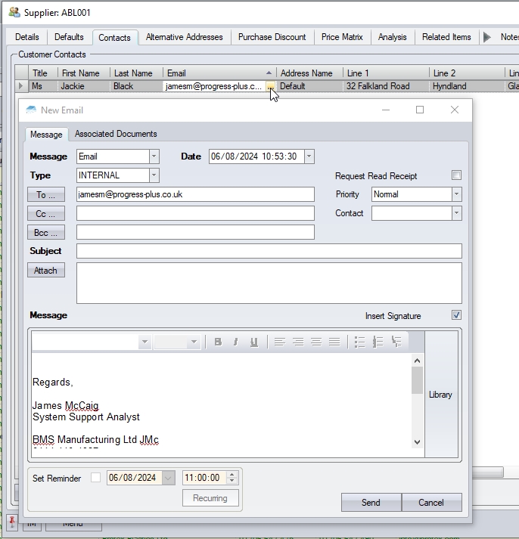Image resolution: width=519 pixels, height=539 pixels.
Task: Center align the message text
Action: 298,342
